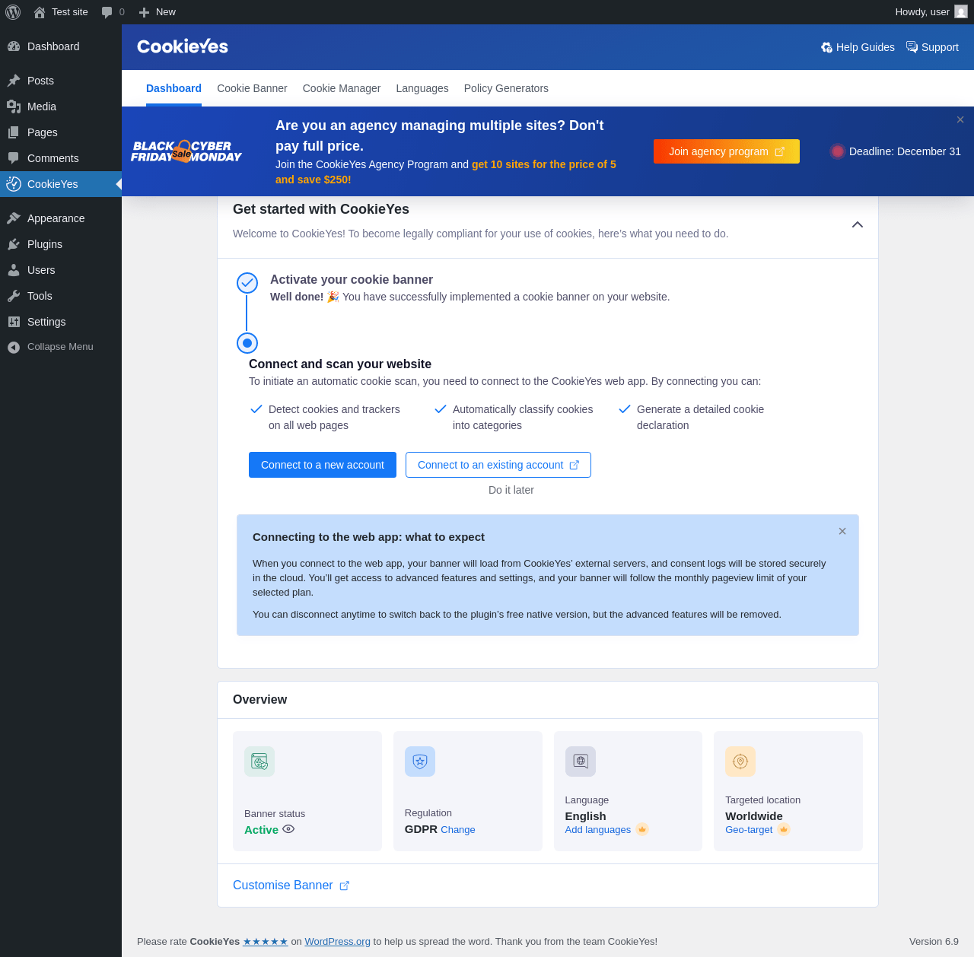
Task: Open the Customise Banner link
Action: [x=291, y=885]
